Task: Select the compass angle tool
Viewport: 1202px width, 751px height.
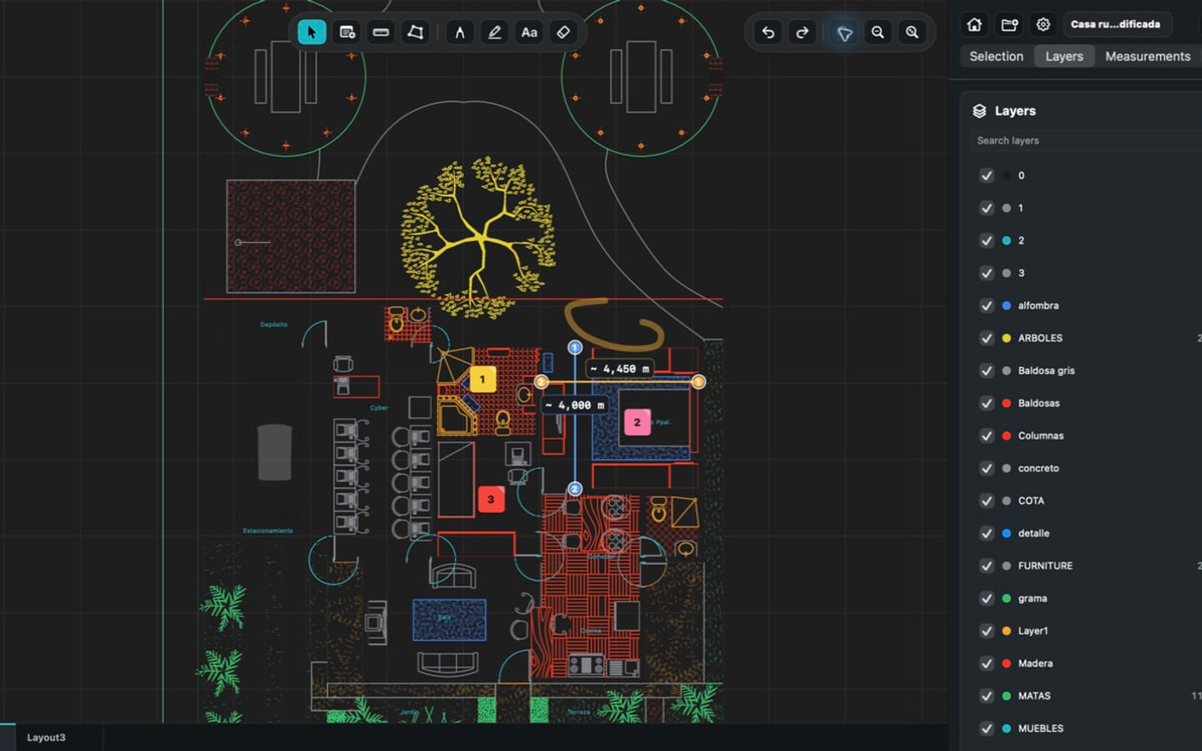Action: click(460, 33)
